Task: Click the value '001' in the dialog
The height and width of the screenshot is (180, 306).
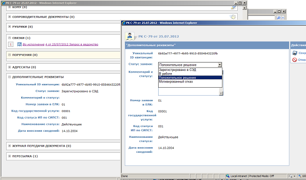Action: tap(161, 127)
